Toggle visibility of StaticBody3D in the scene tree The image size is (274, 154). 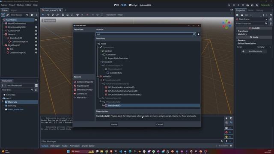(x=36, y=38)
